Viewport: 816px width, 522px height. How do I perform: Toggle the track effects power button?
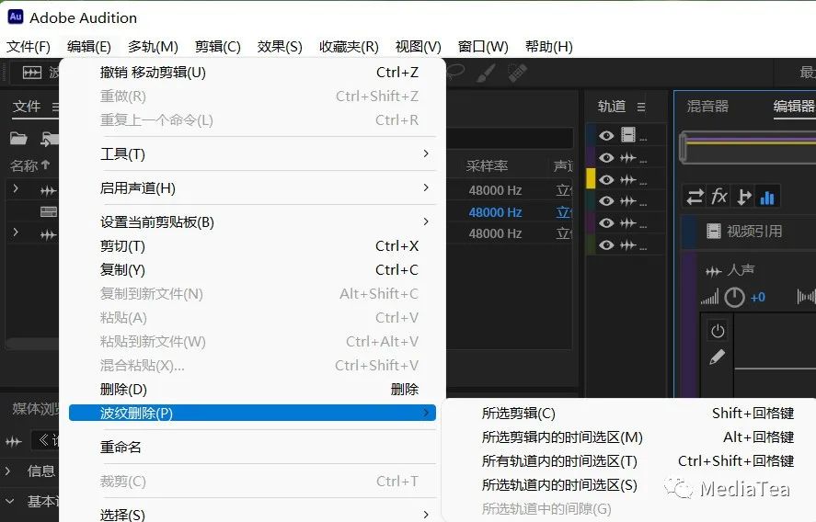click(x=718, y=331)
